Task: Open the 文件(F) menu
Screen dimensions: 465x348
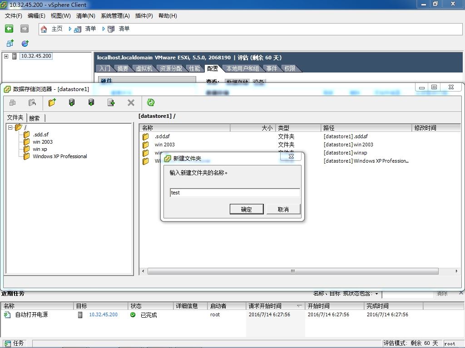Action: point(13,16)
